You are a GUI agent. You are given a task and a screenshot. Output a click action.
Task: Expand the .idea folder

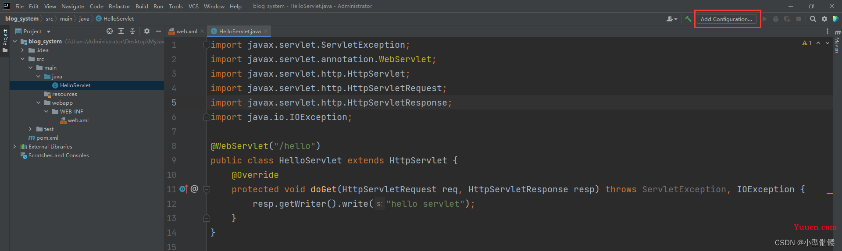tap(23, 50)
